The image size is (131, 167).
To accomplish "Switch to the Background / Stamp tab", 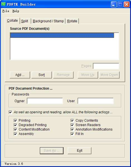I will (48, 21).
